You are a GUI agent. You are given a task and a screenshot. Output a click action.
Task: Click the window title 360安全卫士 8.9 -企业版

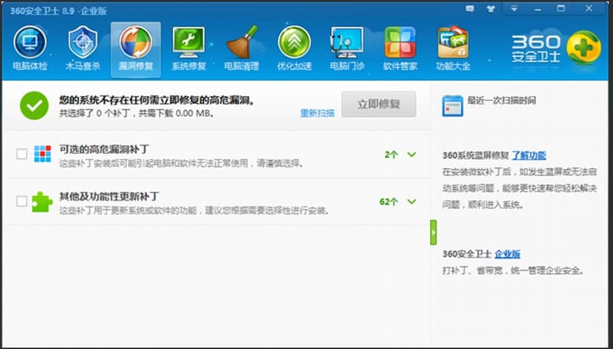pos(59,11)
